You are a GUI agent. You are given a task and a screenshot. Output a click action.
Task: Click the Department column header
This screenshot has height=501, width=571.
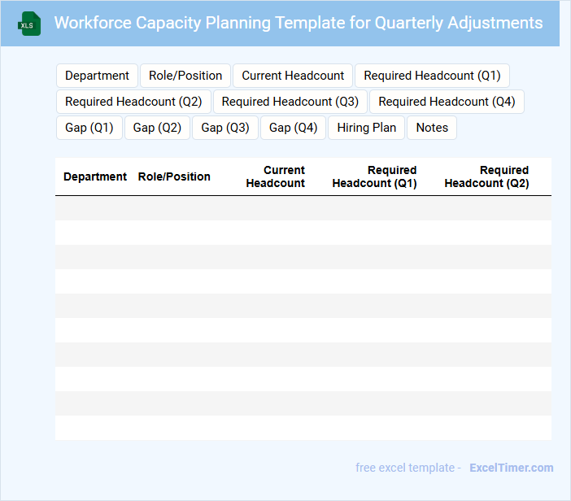[x=95, y=176]
